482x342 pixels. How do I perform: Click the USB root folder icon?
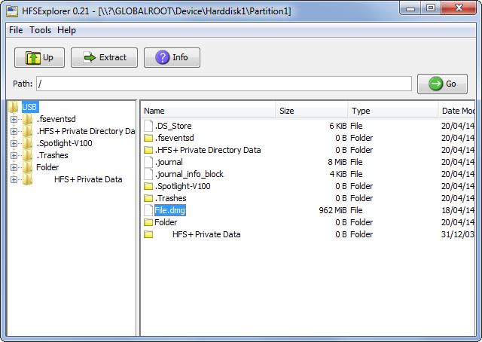pyautogui.click(x=14, y=107)
